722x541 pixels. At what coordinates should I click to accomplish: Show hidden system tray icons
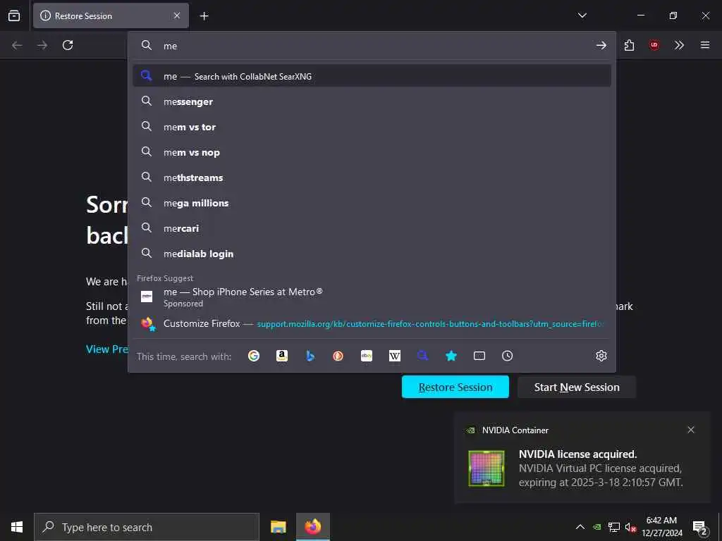(x=580, y=527)
